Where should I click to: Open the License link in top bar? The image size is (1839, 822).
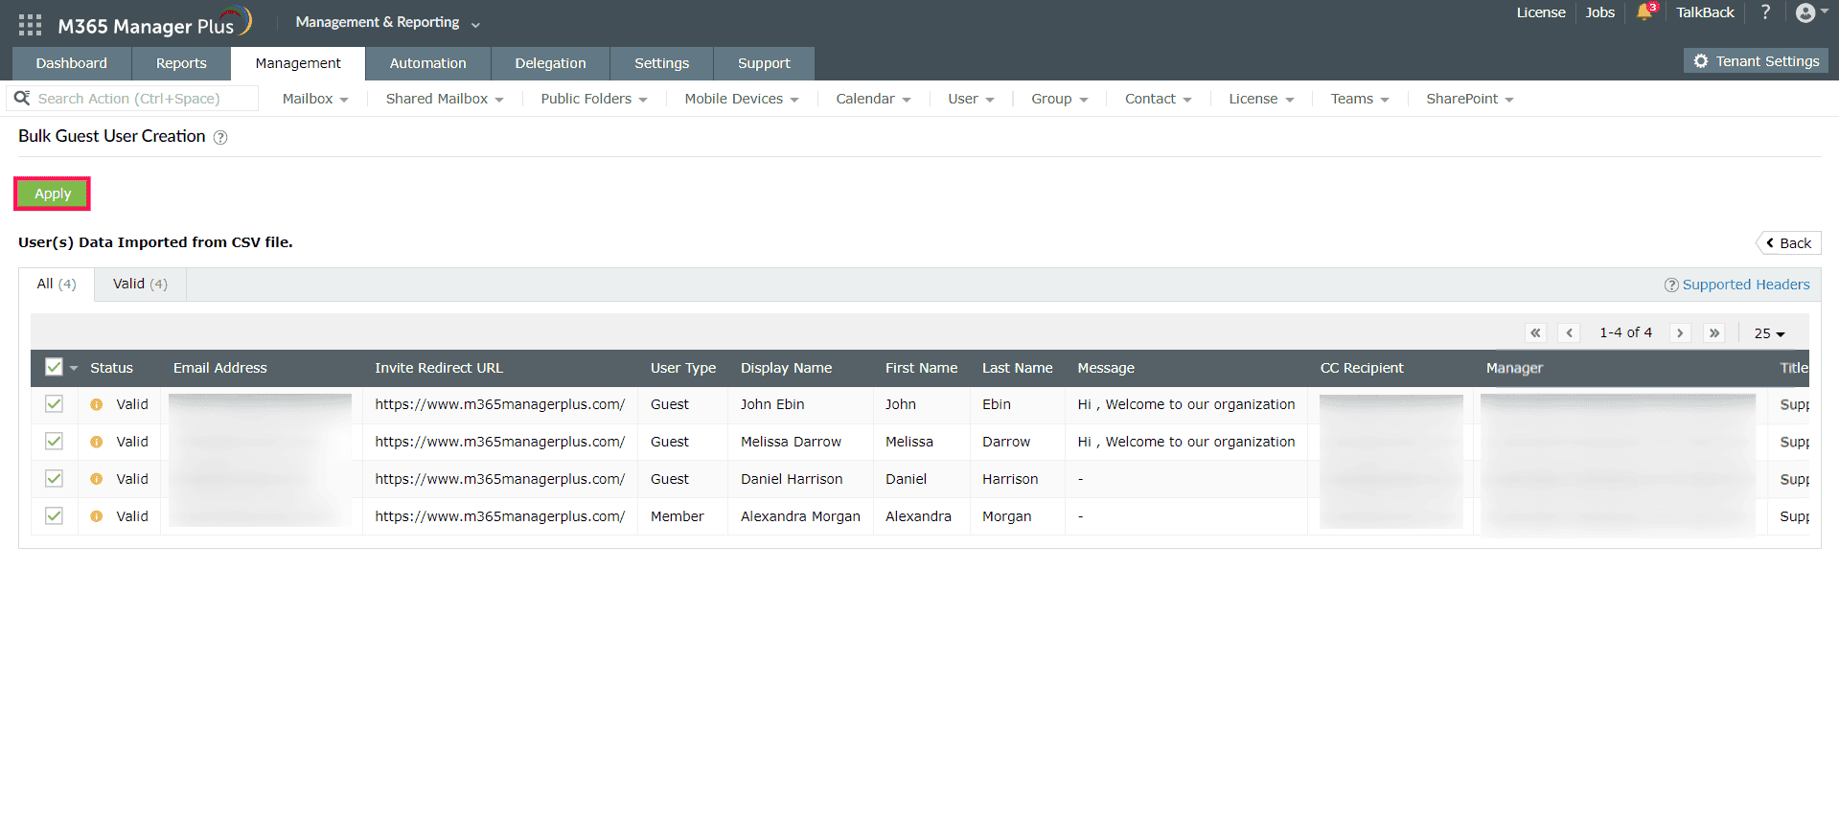(x=1541, y=12)
